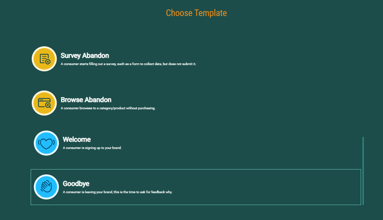
Task: Click the Choose Template heading
Action: (196, 13)
